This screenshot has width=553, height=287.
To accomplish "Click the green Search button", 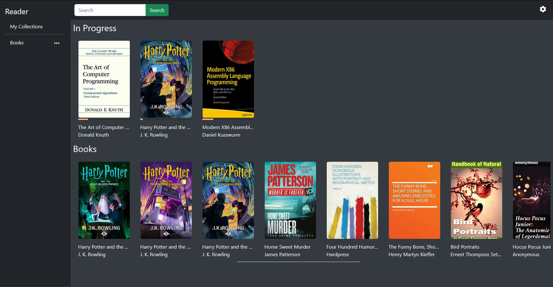I will (157, 10).
